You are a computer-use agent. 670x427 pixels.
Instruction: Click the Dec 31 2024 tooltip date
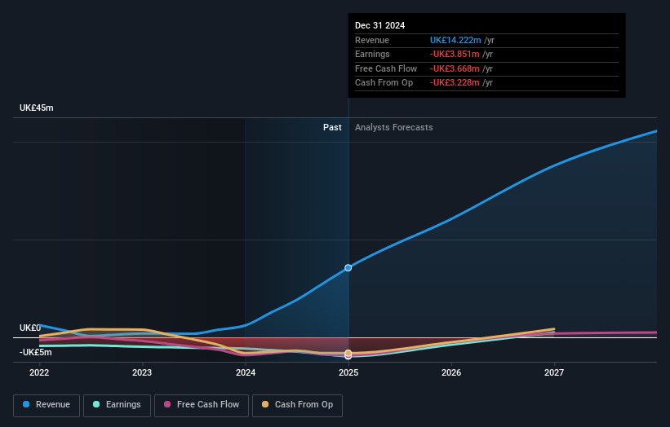[379, 25]
